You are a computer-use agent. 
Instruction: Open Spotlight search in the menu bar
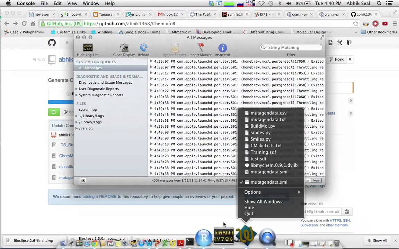pyautogui.click(x=379, y=3)
